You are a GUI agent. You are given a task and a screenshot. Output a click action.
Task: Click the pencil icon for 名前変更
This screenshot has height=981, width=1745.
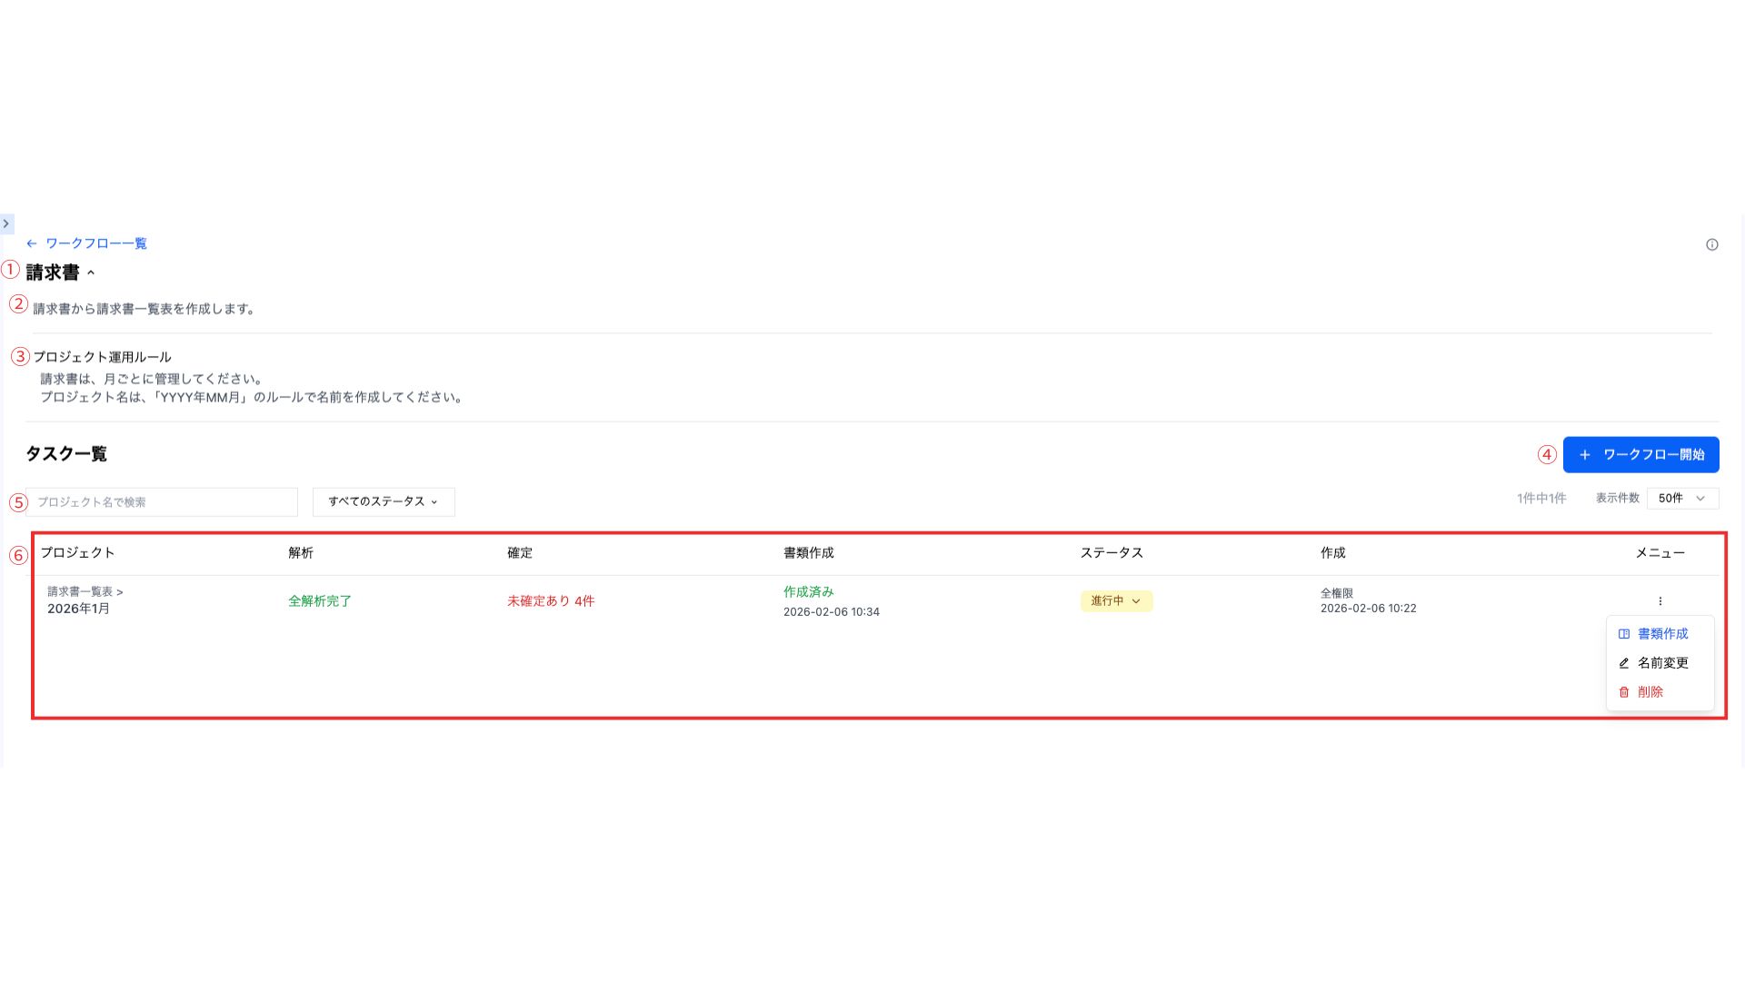coord(1624,663)
